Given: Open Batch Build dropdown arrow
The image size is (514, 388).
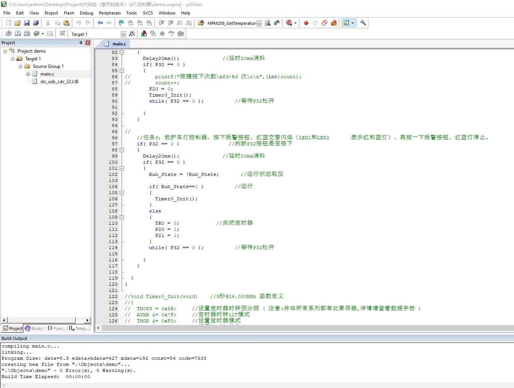Looking at the screenshot, I should [x=42, y=34].
